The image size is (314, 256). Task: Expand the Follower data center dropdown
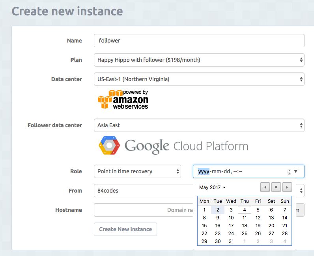click(199, 125)
